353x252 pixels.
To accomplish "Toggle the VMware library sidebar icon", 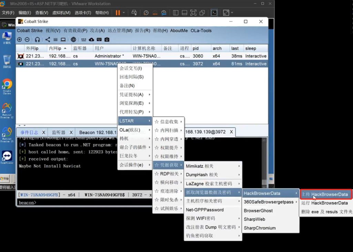I will click(x=175, y=13).
